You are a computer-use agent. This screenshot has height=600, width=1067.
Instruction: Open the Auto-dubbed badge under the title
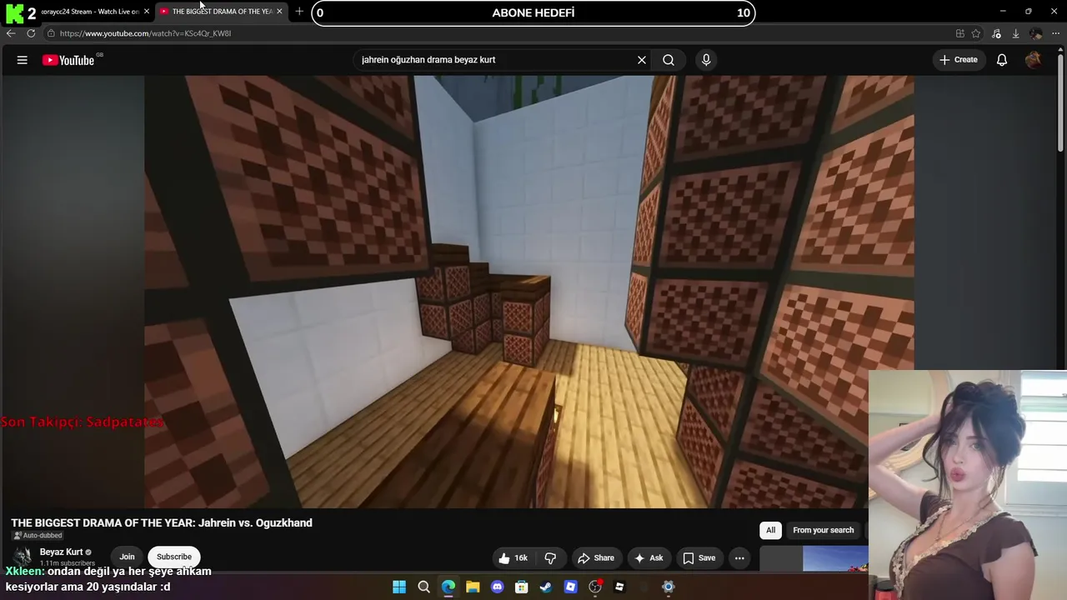pos(38,536)
